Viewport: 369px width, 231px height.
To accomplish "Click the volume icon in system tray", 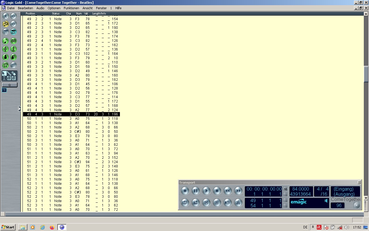I will tap(347, 227).
